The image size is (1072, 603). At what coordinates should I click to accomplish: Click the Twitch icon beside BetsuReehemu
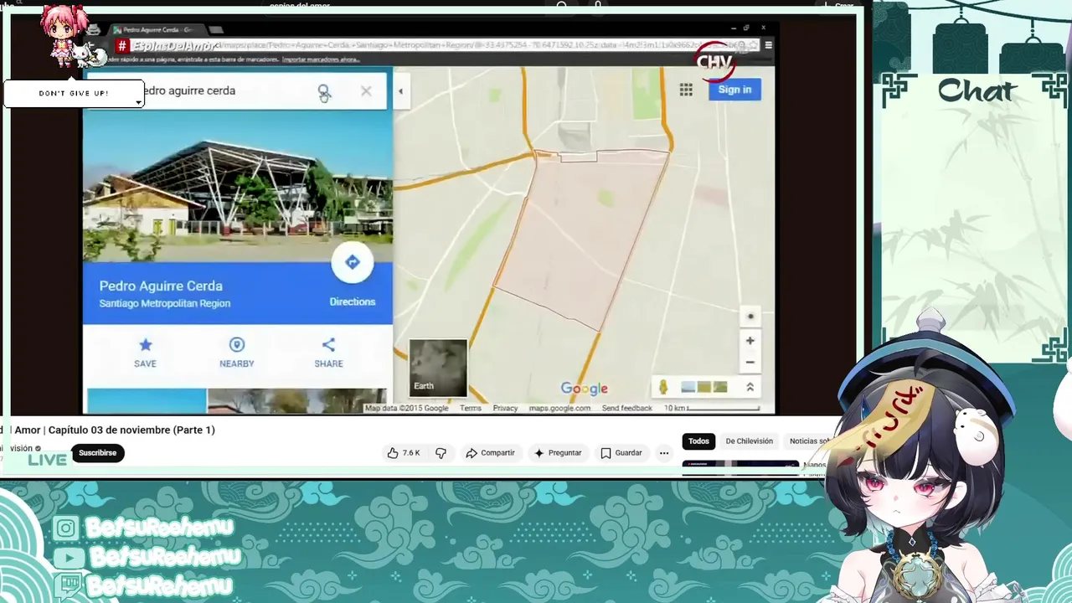point(68,585)
